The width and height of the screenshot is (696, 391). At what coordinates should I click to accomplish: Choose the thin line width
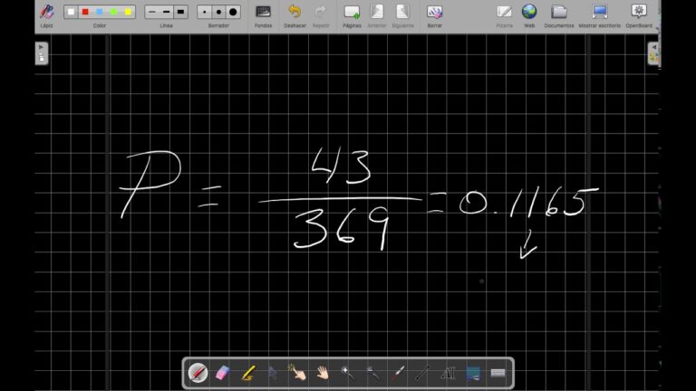(x=152, y=12)
